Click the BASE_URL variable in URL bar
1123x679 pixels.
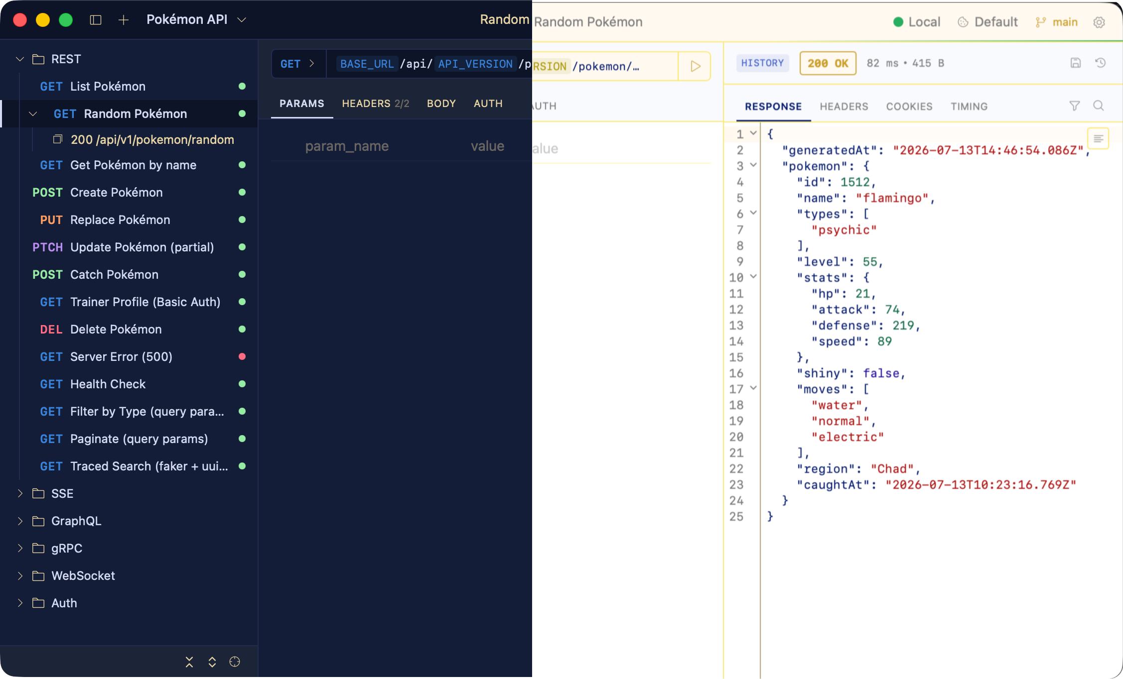coord(367,64)
